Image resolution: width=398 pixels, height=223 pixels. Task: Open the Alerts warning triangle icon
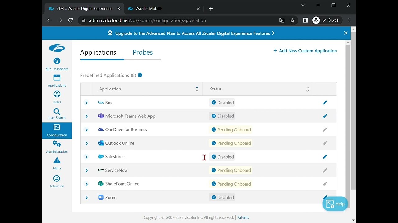click(x=57, y=160)
